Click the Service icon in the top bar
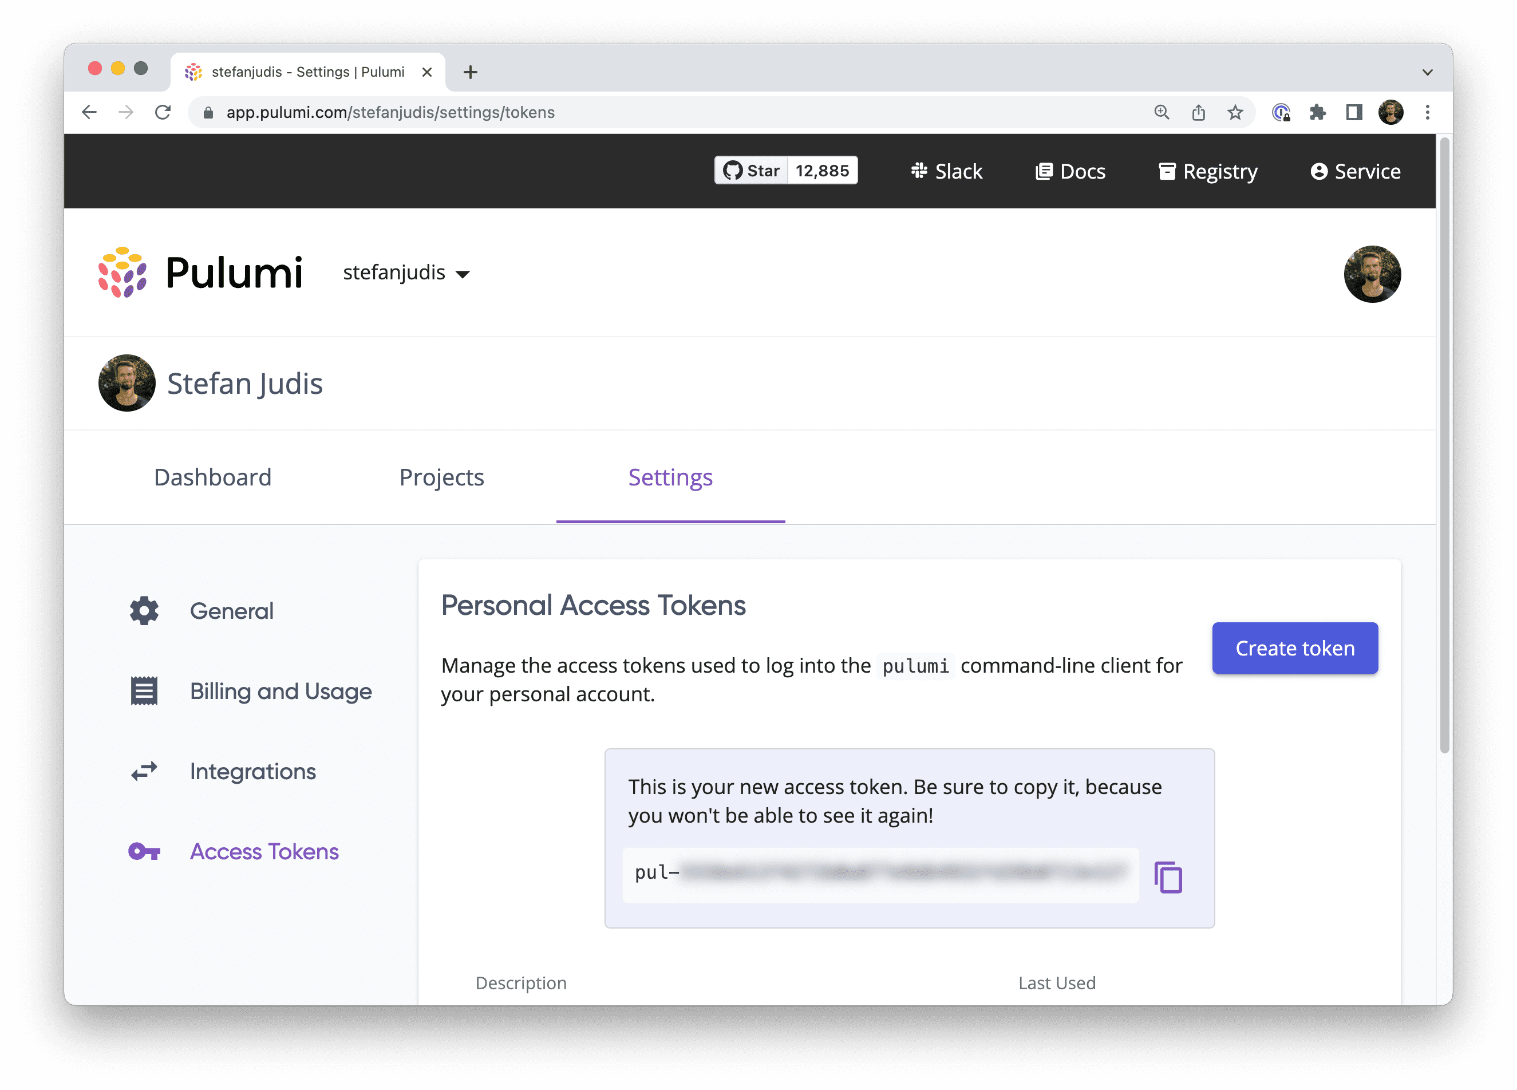Viewport: 1517px width, 1090px height. pyautogui.click(x=1318, y=171)
